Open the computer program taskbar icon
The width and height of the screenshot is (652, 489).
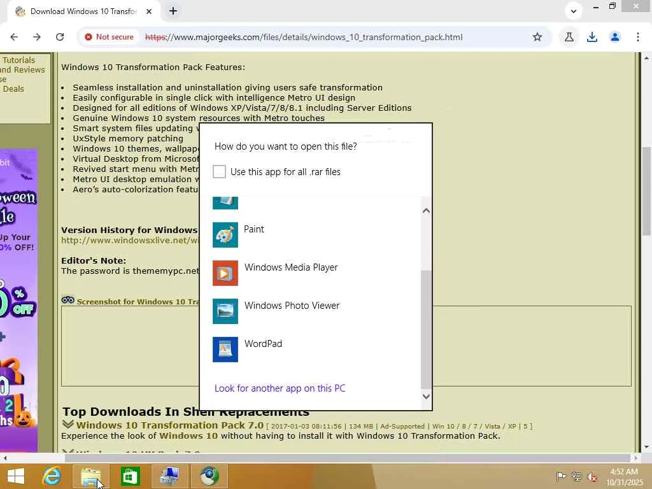pyautogui.click(x=169, y=476)
